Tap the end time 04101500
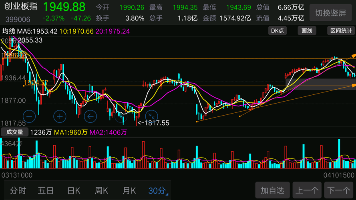Viewport: 356px width, 200px height. (339, 175)
